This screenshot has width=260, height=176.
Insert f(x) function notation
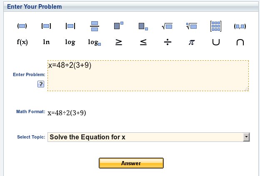22,42
